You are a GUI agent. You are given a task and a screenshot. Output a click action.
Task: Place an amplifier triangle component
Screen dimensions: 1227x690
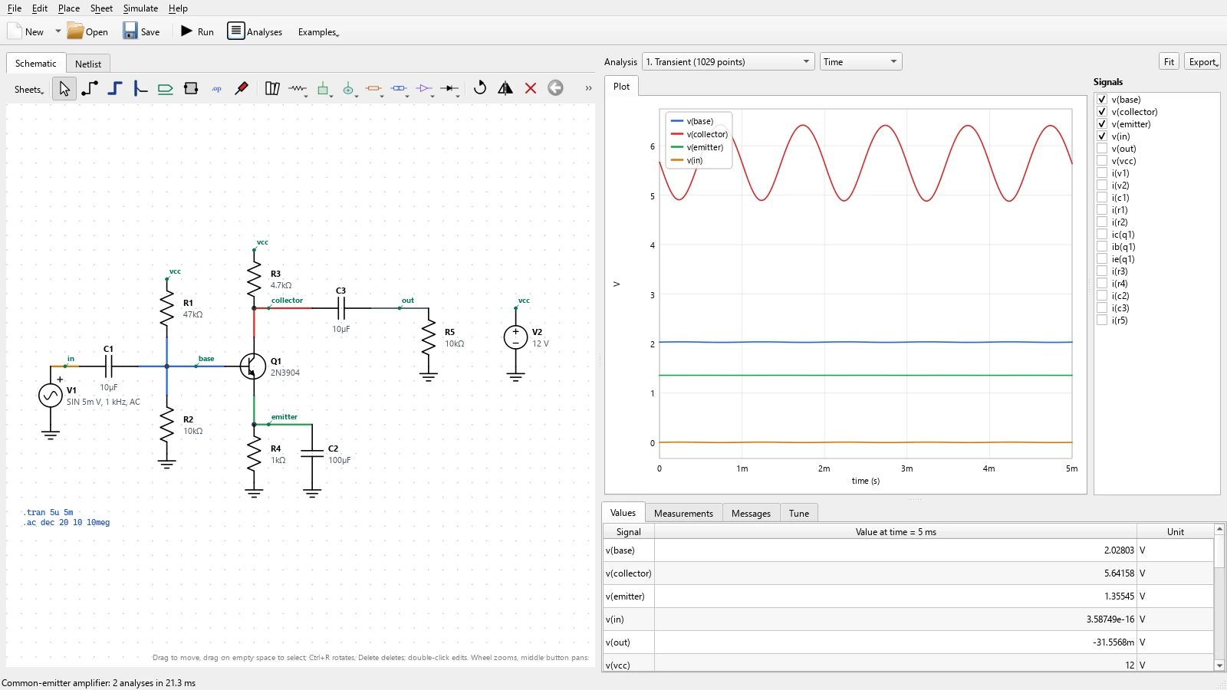tap(425, 89)
